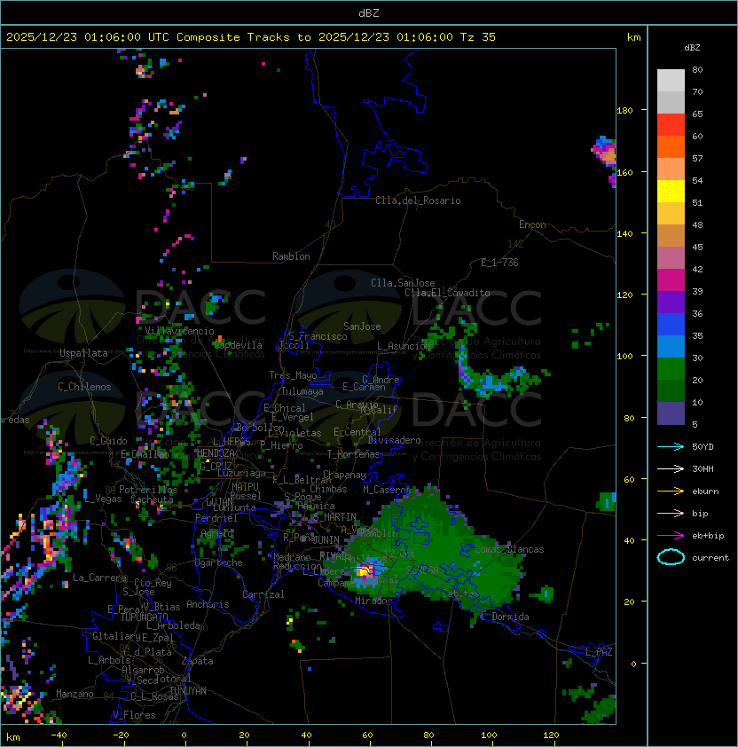The image size is (738, 747).
Task: Click the '140' tick on the vertical axis
Action: (624, 234)
